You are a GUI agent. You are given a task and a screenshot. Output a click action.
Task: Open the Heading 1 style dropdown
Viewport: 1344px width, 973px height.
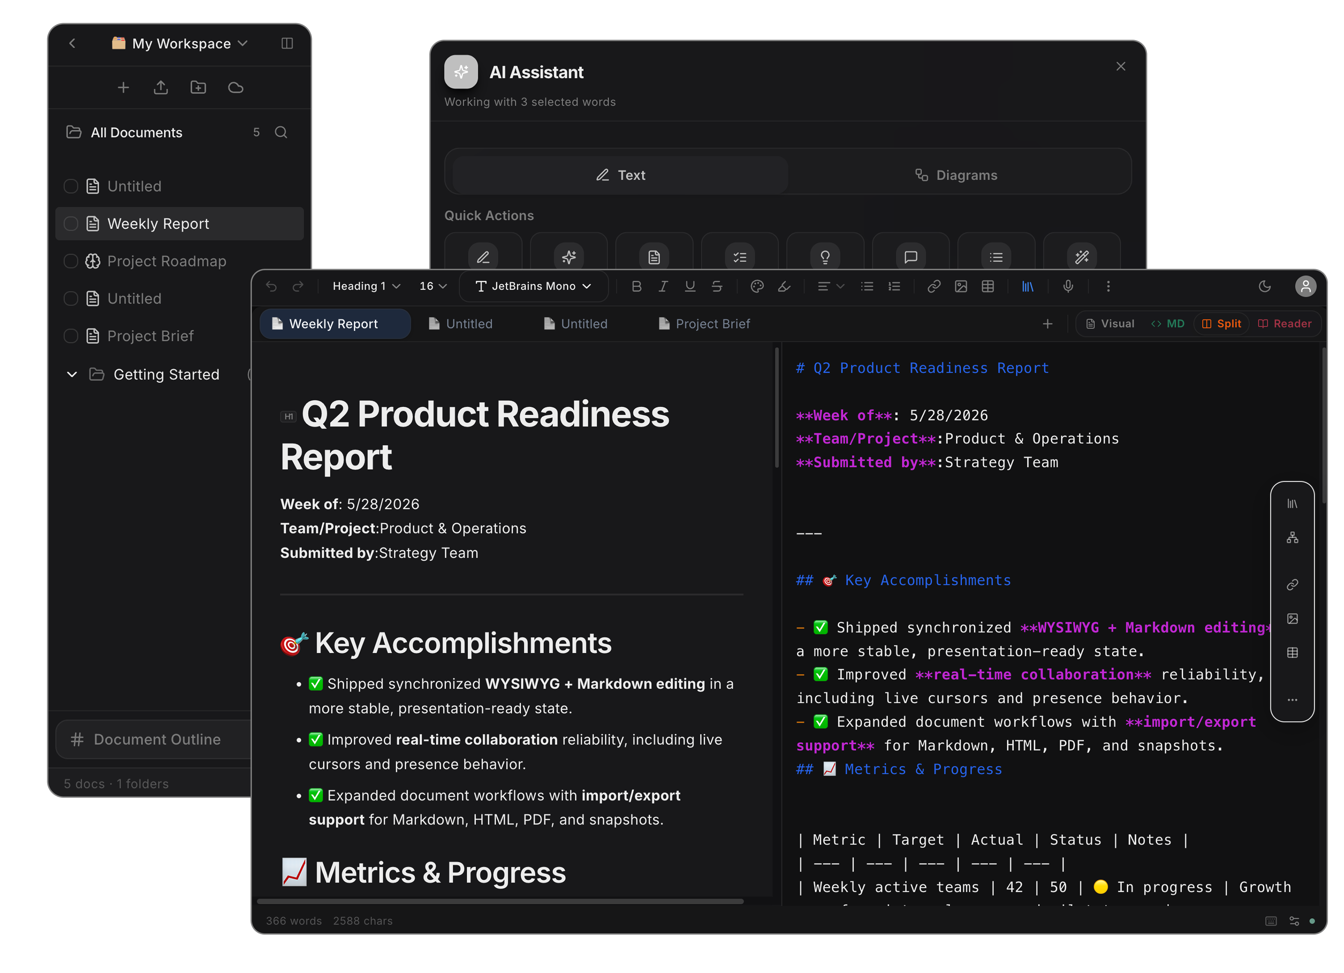[366, 286]
